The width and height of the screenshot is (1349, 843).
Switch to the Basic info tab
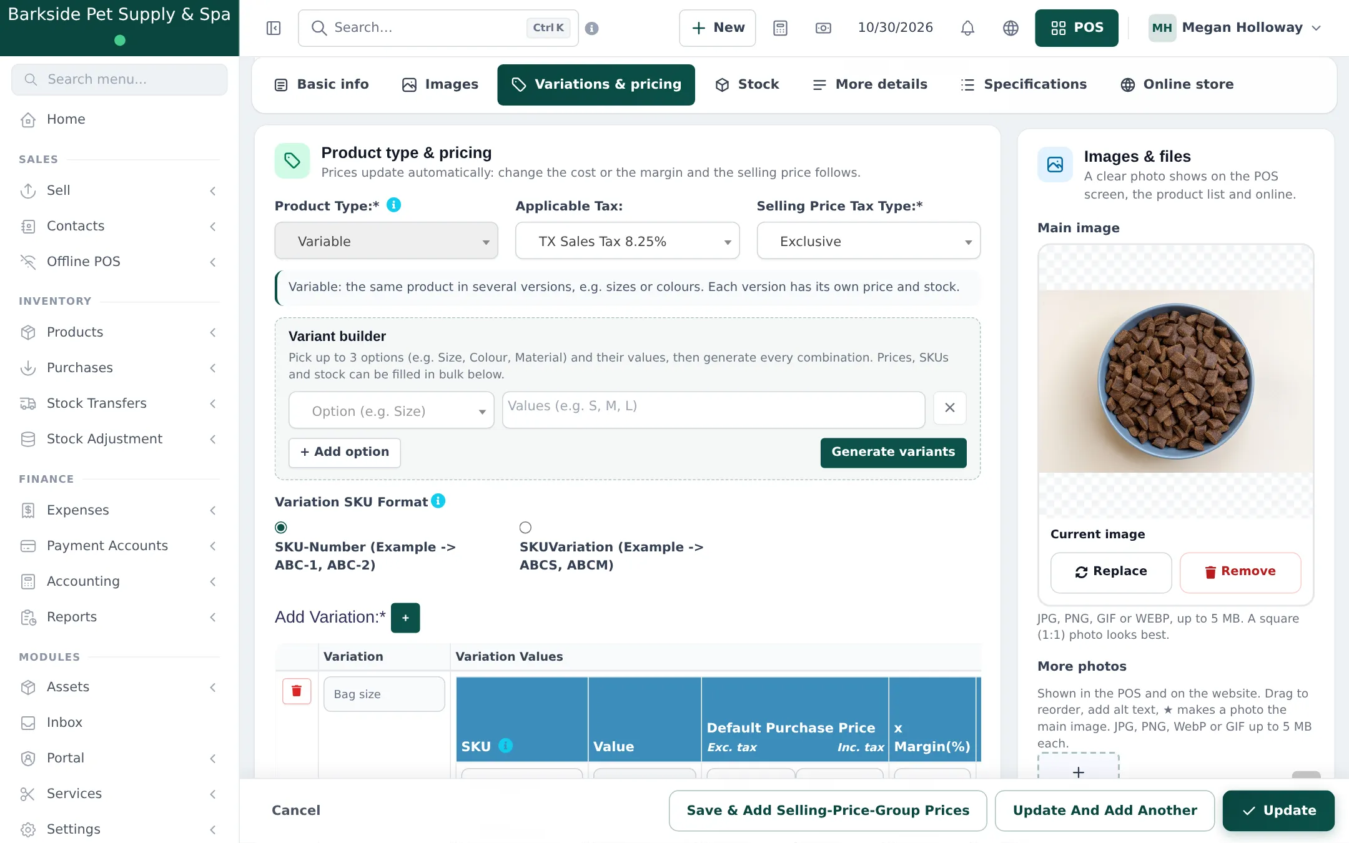tap(322, 84)
